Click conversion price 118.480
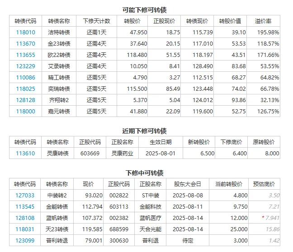Screen dimensions: 293x252 click(x=137, y=55)
